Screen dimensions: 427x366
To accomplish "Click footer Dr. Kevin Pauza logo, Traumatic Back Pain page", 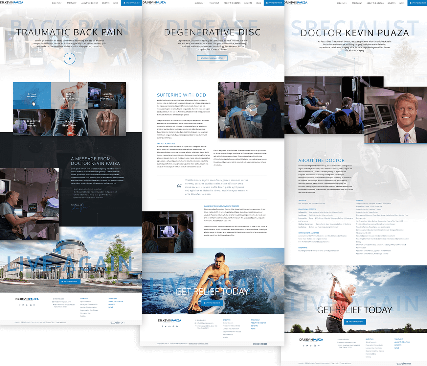I will 27,299.
